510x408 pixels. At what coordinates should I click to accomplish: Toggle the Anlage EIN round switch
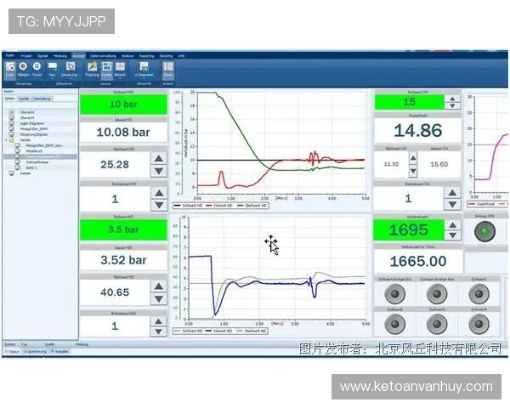(484, 232)
